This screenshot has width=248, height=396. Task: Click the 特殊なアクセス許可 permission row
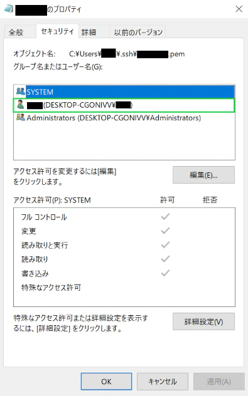click(124, 288)
